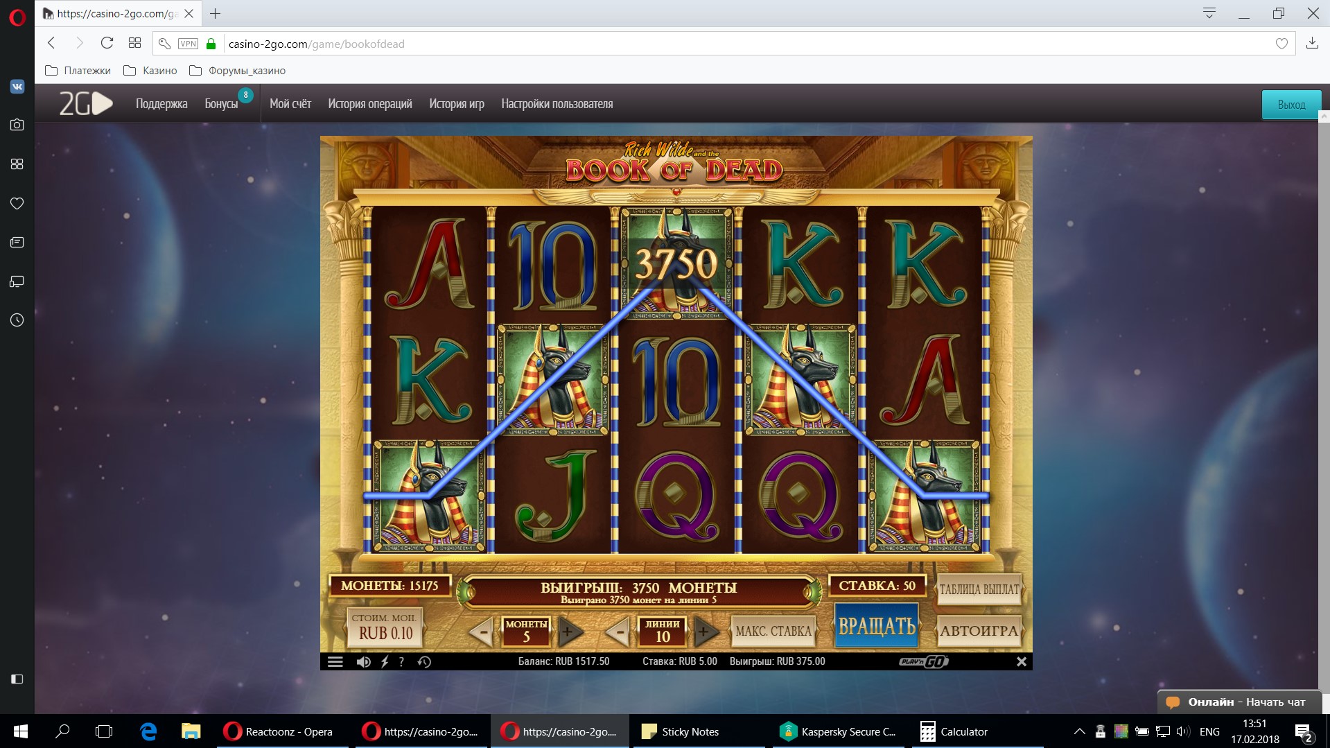Viewport: 1330px width, 748px height.
Task: Toggle the VPN badge
Action: click(x=188, y=44)
